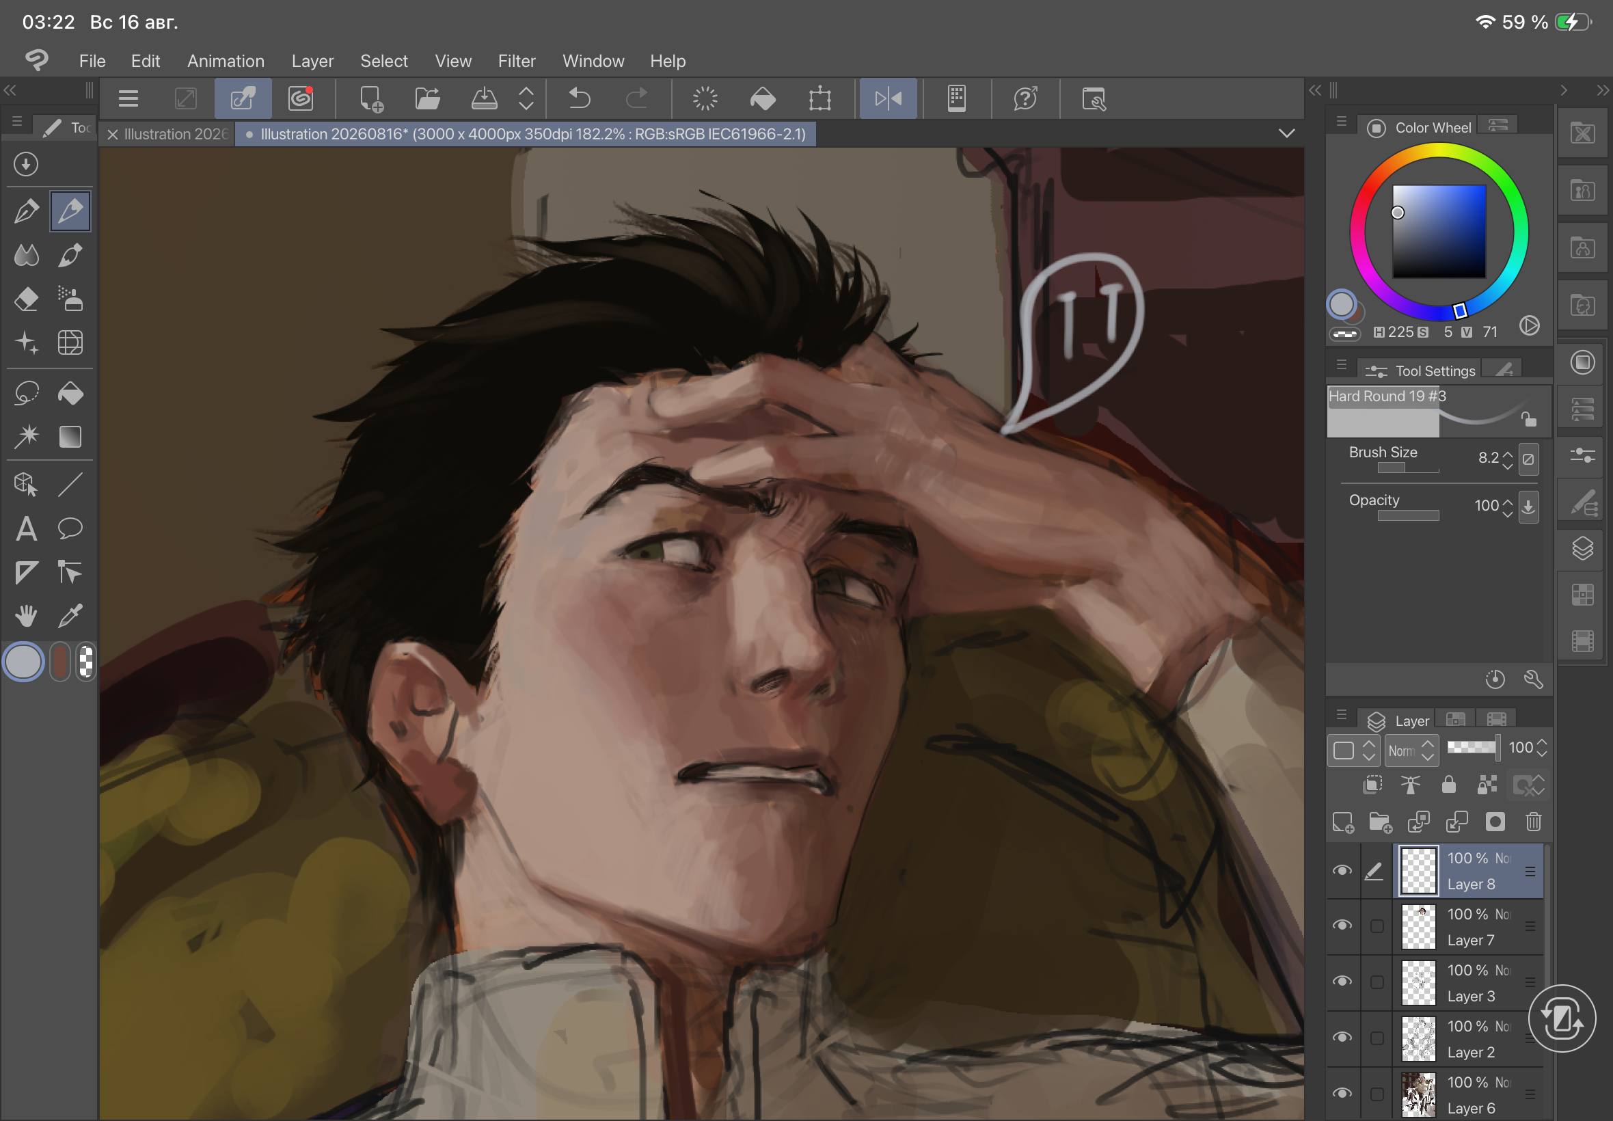Select the Auto select magic wand tool

(x=27, y=437)
